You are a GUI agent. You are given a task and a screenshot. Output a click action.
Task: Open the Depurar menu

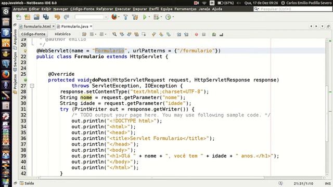point(140,9)
